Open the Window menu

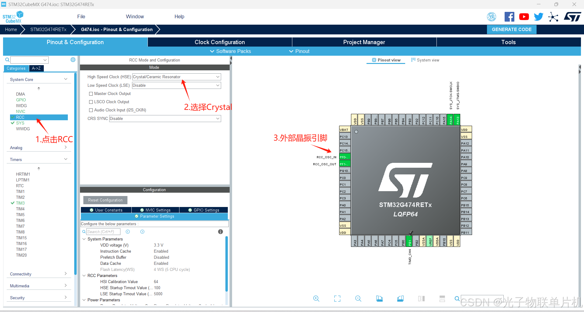tap(135, 16)
